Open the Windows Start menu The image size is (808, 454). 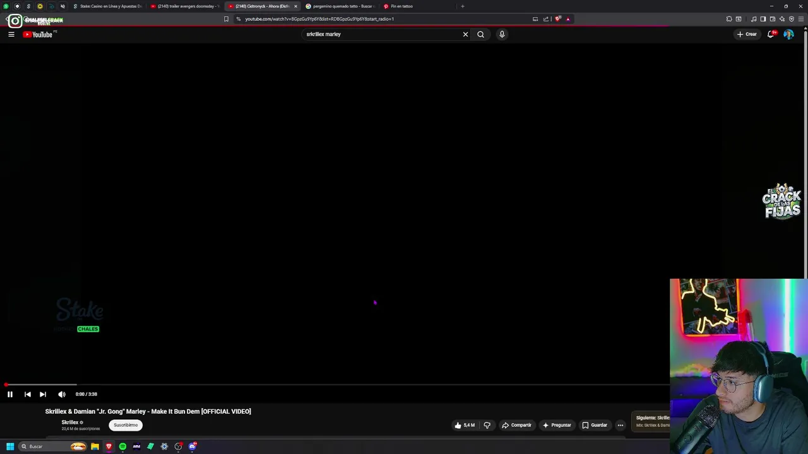(x=9, y=446)
